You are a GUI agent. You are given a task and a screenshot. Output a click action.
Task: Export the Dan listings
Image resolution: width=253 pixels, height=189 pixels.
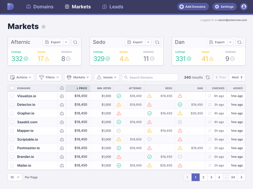[217, 42]
